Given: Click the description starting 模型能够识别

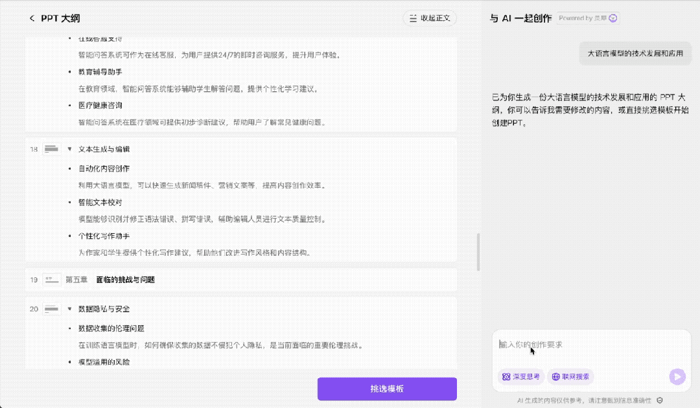Looking at the screenshot, I should pos(202,219).
